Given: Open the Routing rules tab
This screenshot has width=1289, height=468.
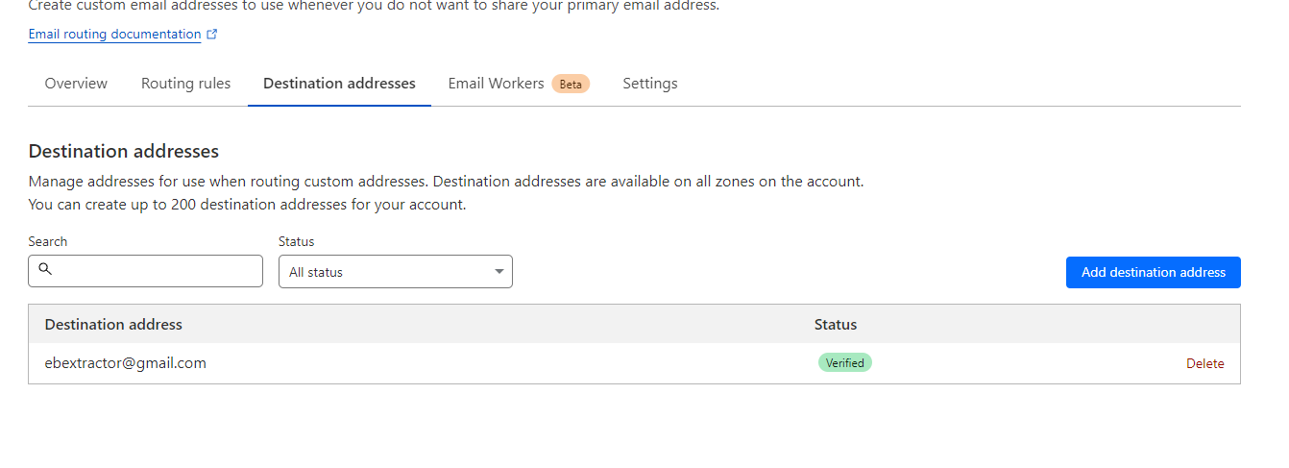Looking at the screenshot, I should [185, 84].
